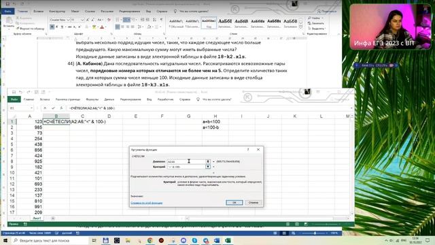
Task: Align Word text left
Action: (x=118, y=27)
